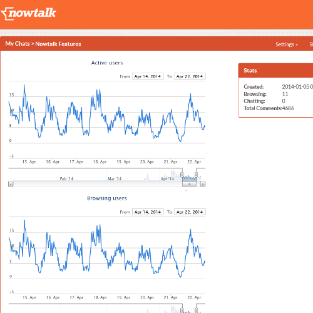Go to My Chats breadcrumb link

tap(18, 44)
